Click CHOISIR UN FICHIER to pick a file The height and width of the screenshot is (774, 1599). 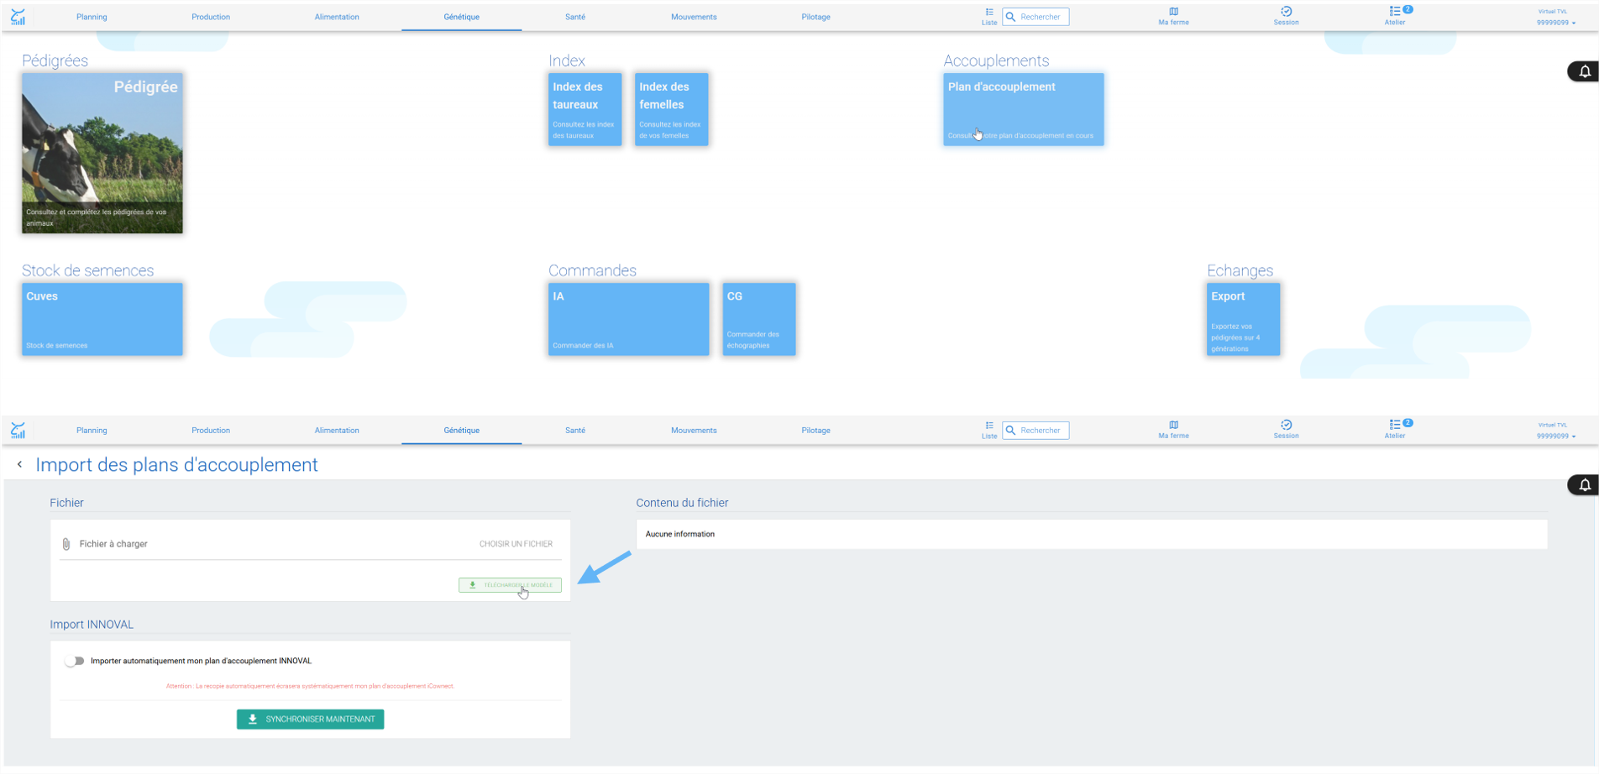(x=516, y=544)
